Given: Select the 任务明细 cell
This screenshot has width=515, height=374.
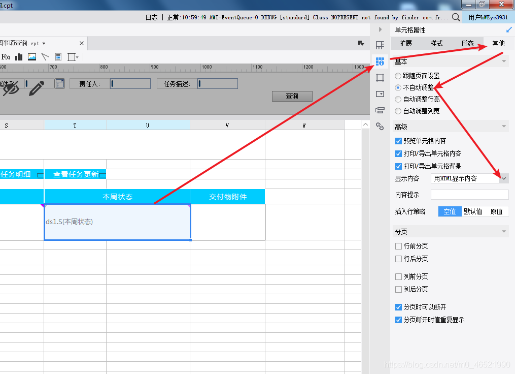Looking at the screenshot, I should coord(22,174).
